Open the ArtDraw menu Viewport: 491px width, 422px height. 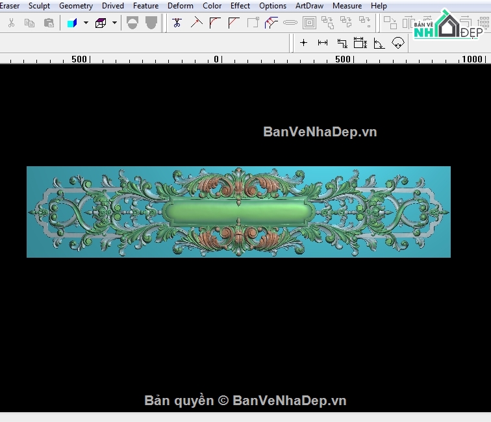pos(309,6)
